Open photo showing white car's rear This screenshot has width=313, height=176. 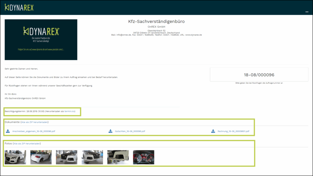(x=41, y=157)
